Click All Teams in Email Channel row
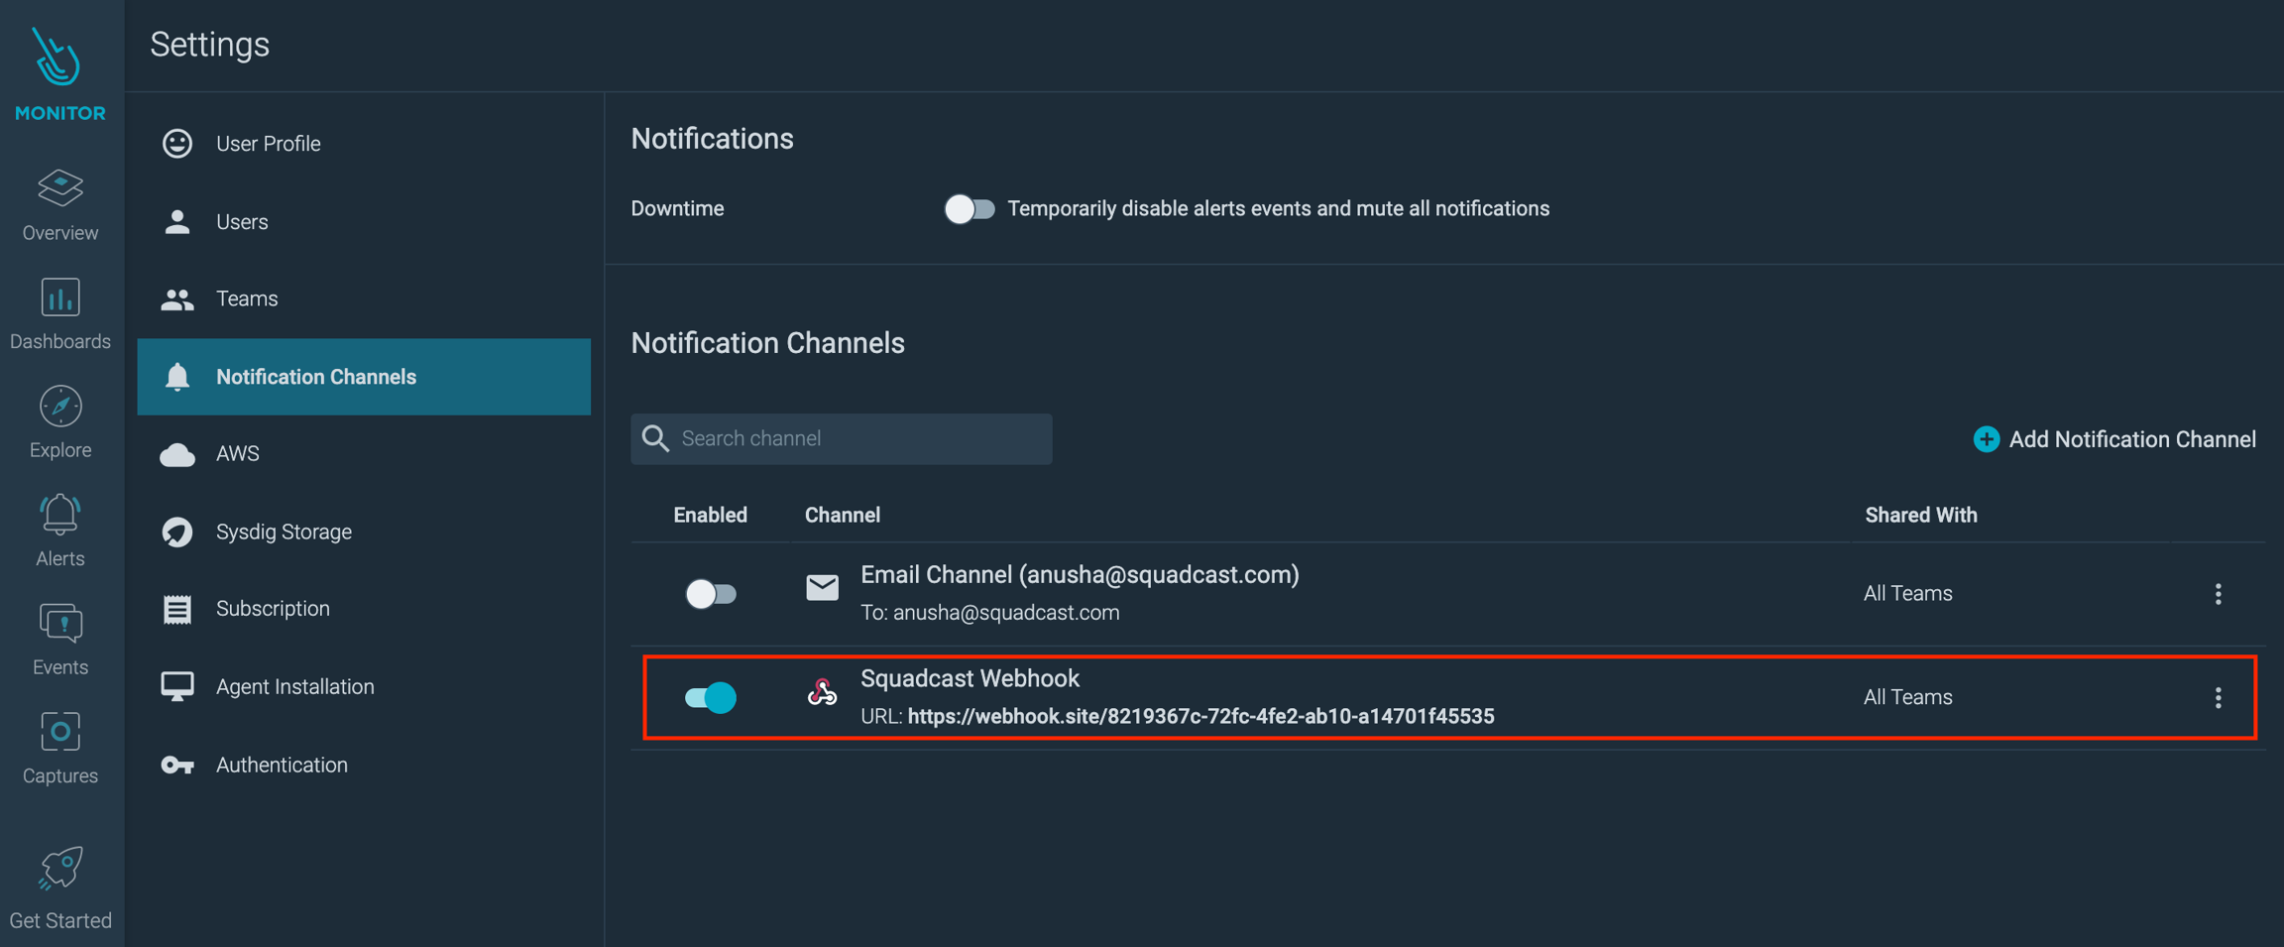 point(1907,593)
